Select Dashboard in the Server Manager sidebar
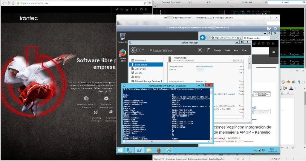306x161 pixels. point(140,60)
